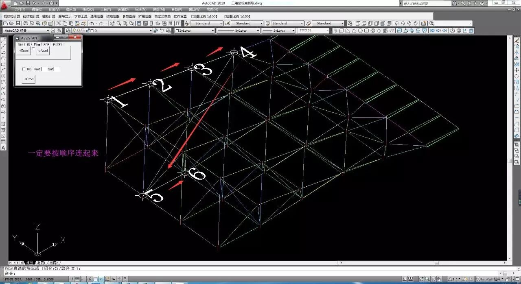Click the lower ->Excel button
Screen dimensions: 521x284
pyautogui.click(x=29, y=79)
